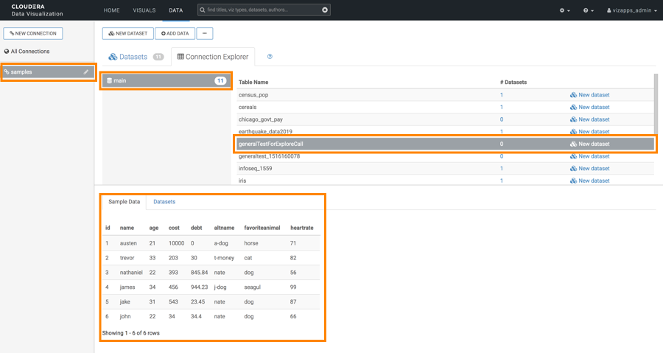
Task: Open the Datasets tab in sample panel
Action: tap(164, 201)
